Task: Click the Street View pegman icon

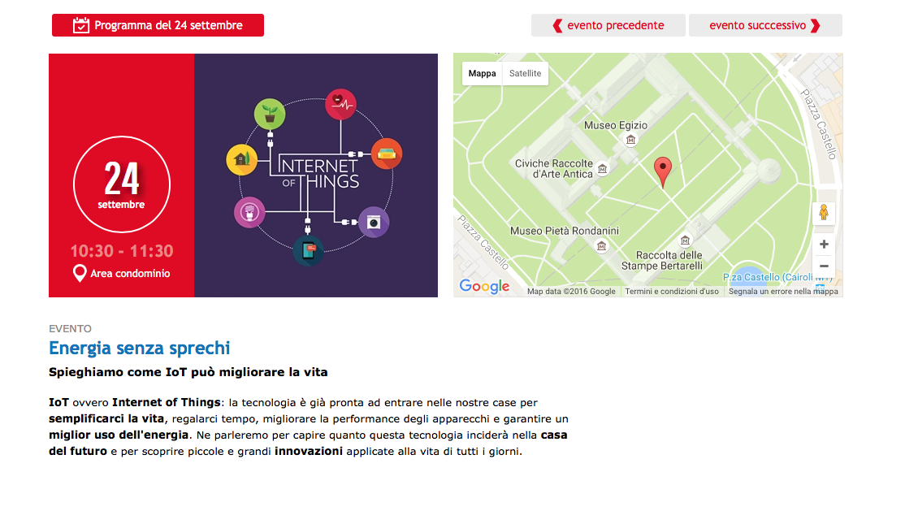Action: [x=823, y=213]
